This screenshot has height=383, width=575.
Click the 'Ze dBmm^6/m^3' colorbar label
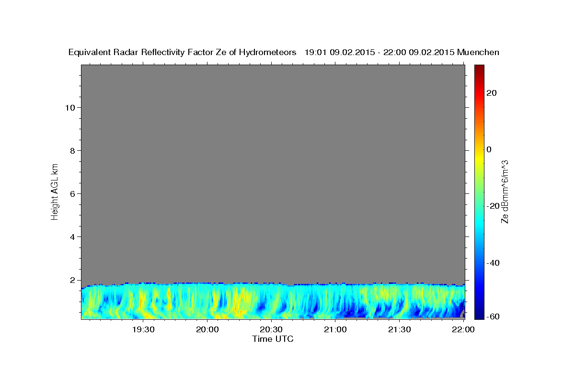(x=505, y=191)
